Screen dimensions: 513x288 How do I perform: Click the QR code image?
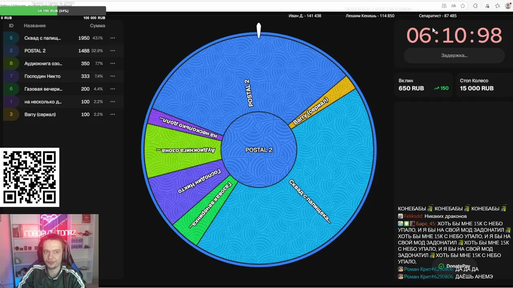click(x=30, y=177)
